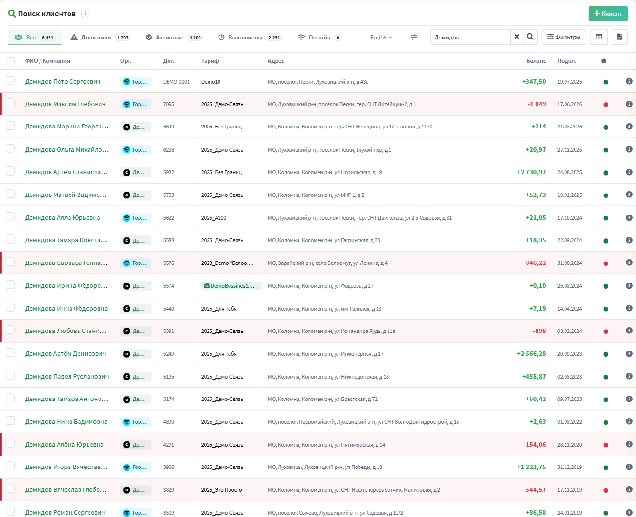Open the column layout settings button
This screenshot has height=517, width=636.
pos(599,37)
